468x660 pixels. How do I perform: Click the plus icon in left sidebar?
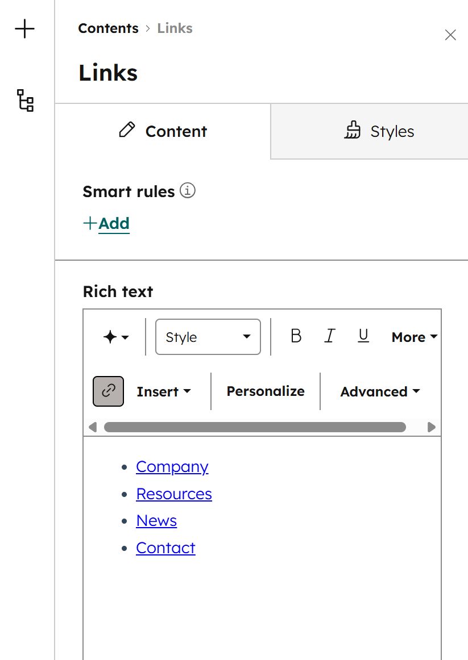[x=24, y=29]
